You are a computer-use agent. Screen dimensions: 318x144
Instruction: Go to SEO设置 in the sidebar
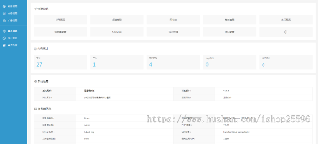[x=12, y=38]
